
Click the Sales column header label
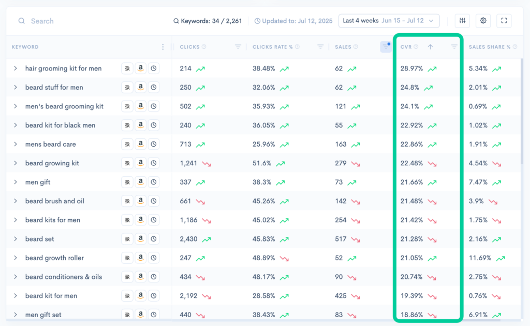[343, 47]
